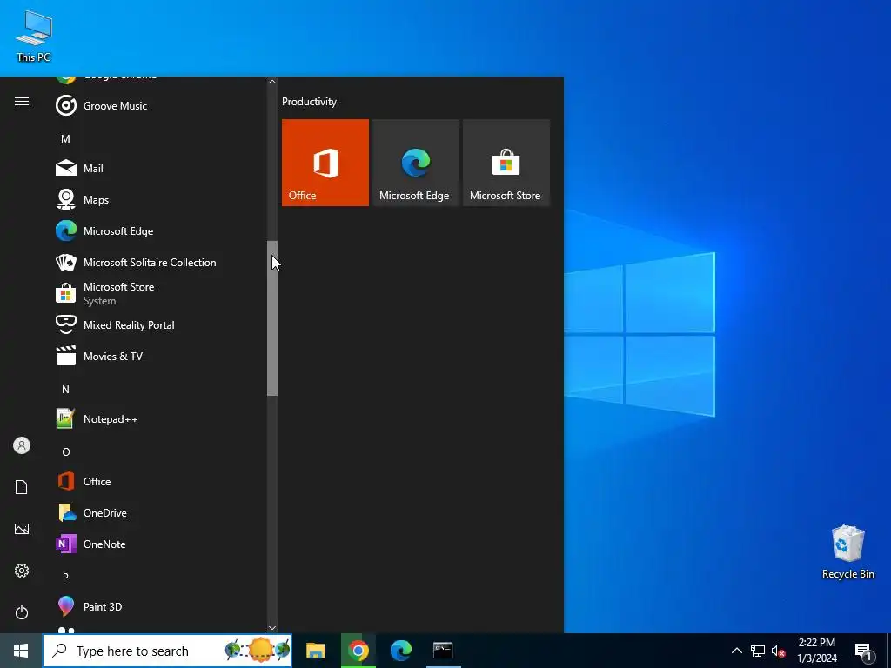
Task: Open the user account icon in Start
Action: tap(22, 445)
